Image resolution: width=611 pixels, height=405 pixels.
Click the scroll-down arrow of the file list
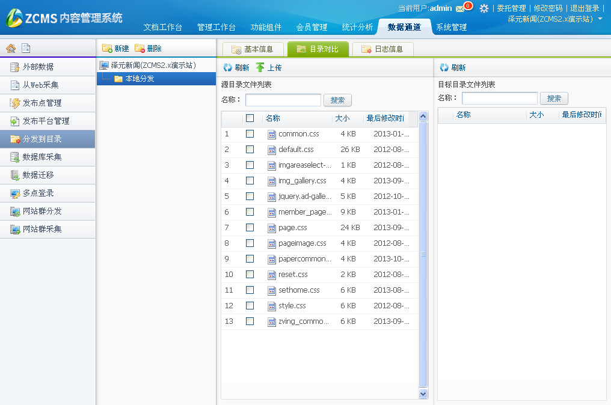pos(423,394)
